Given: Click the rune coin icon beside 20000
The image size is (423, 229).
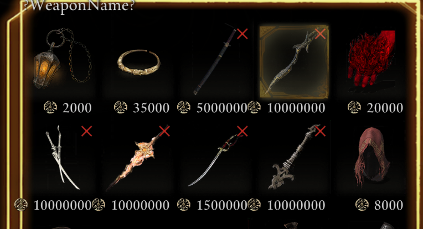Looking at the screenshot, I should pos(354,107).
